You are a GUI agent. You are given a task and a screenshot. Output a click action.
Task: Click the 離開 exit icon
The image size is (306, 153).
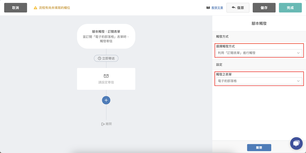(103, 124)
